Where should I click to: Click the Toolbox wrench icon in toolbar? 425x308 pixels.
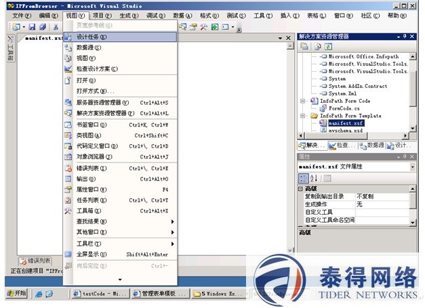204,27
